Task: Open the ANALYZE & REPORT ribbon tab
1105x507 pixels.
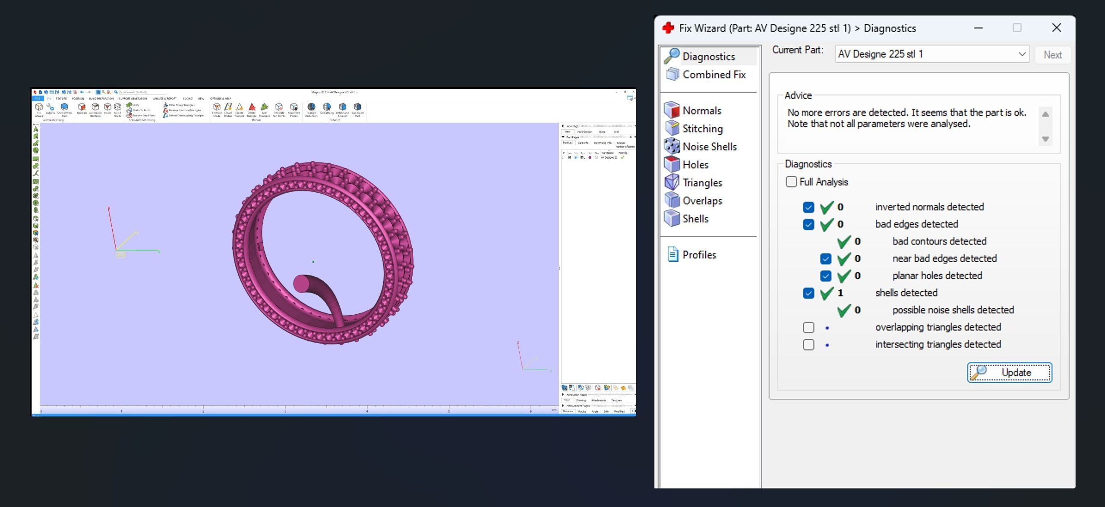Action: (164, 99)
